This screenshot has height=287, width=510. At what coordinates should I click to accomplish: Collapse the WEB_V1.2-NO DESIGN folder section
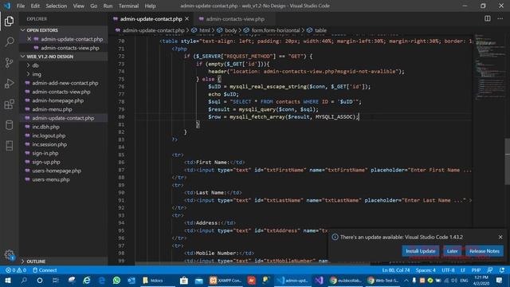63,57
